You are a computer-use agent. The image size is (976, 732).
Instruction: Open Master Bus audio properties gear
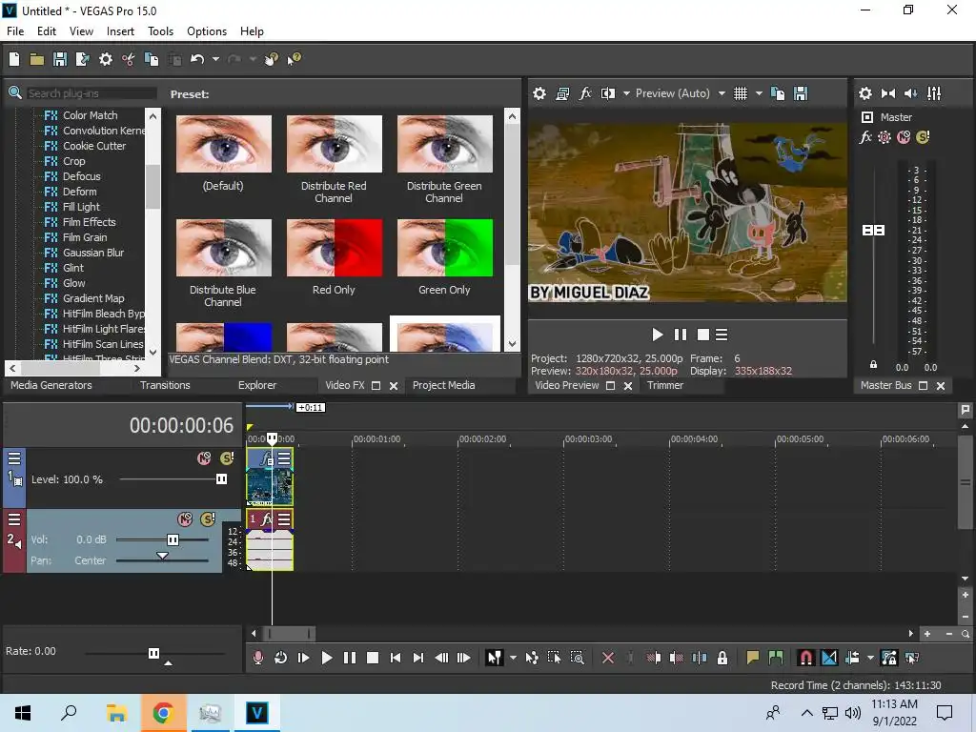tap(865, 93)
